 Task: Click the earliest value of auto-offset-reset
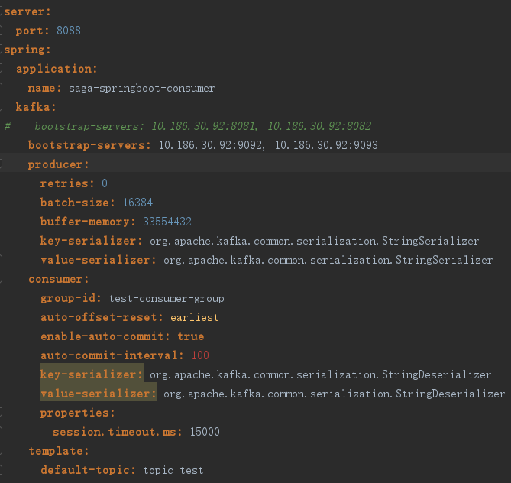click(195, 317)
